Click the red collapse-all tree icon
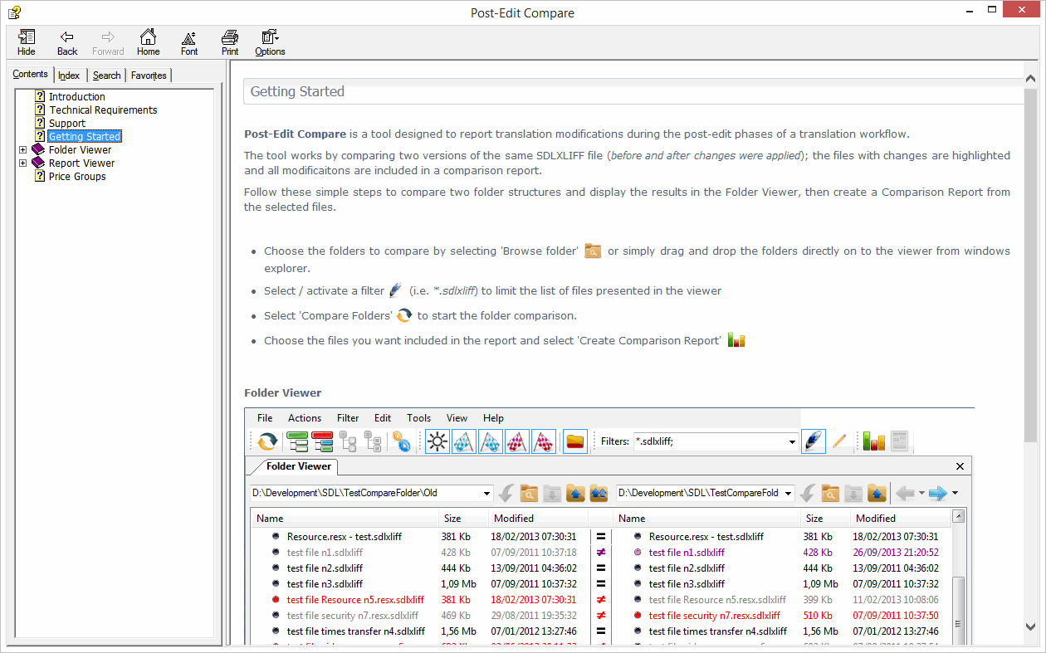Viewport: 1046px width, 653px height. 322,441
